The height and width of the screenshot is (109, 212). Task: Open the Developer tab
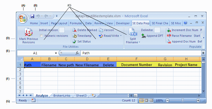123,23
